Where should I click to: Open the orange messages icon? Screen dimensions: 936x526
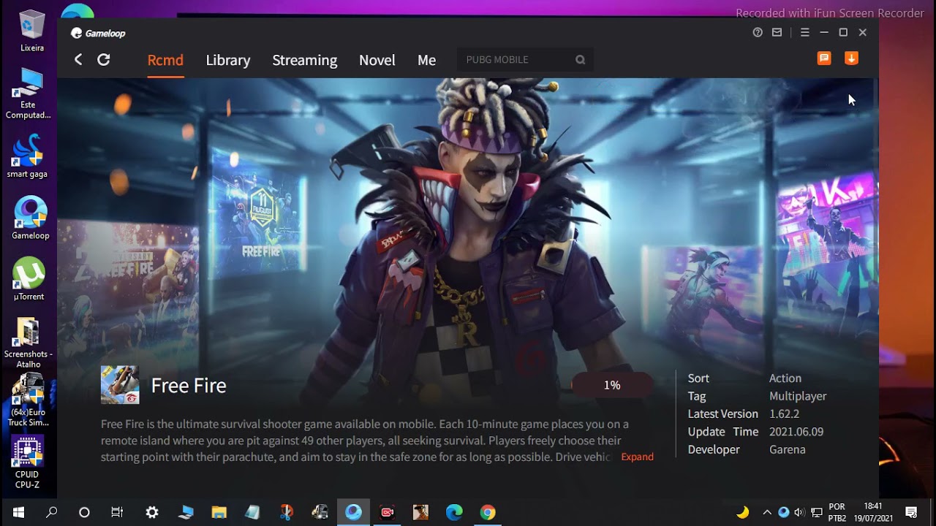[x=824, y=58]
